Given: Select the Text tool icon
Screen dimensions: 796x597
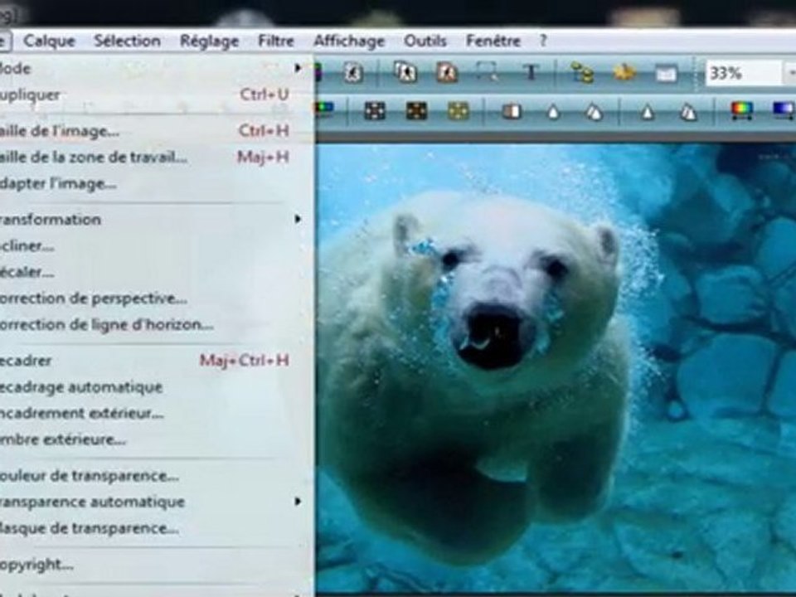Looking at the screenshot, I should point(531,73).
